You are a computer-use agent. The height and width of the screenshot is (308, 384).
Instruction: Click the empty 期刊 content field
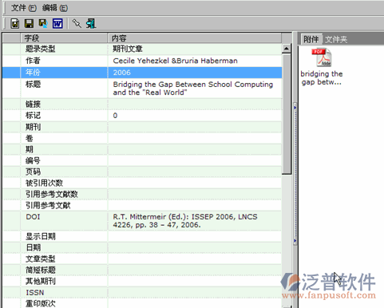click(195, 127)
